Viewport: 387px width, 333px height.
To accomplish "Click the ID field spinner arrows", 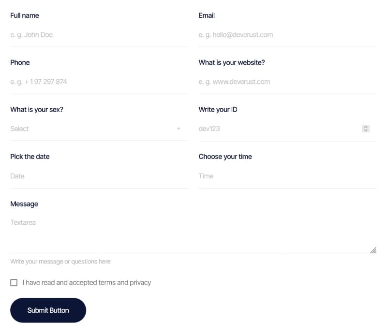I will (366, 129).
